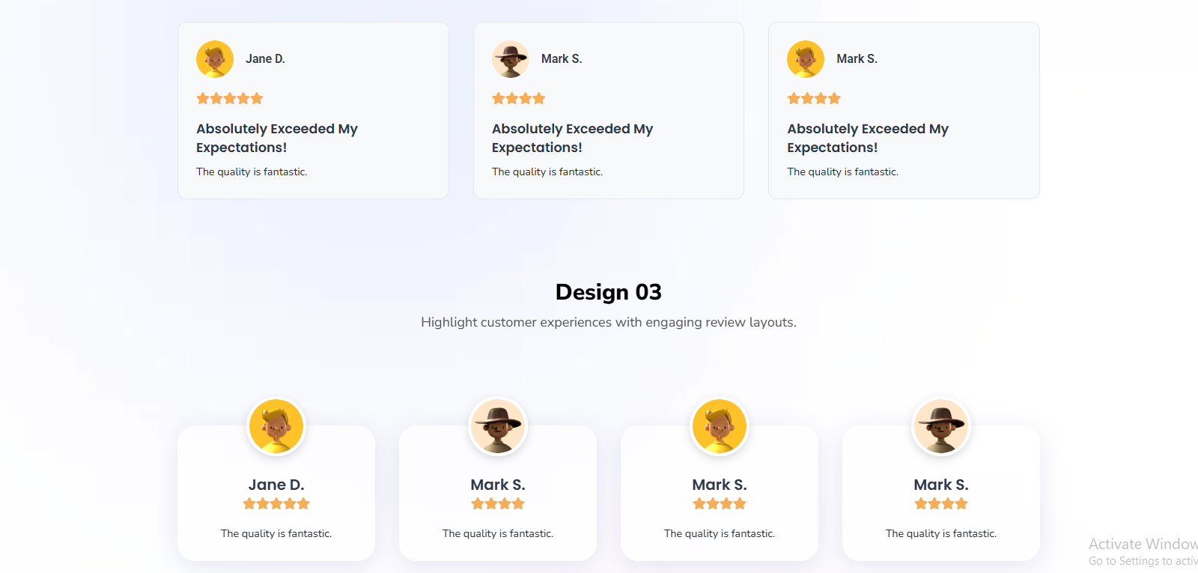Viewport: 1198px width, 573px height.
Task: Expand Jane D.'s full review card
Action: pos(313,110)
